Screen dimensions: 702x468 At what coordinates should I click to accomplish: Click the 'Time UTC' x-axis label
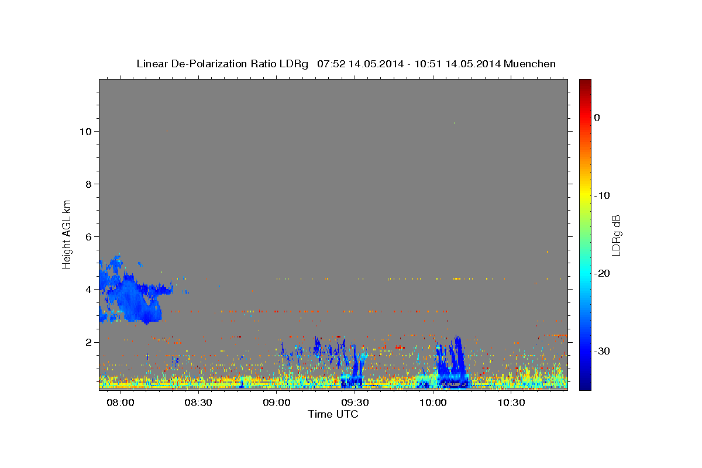click(x=333, y=414)
